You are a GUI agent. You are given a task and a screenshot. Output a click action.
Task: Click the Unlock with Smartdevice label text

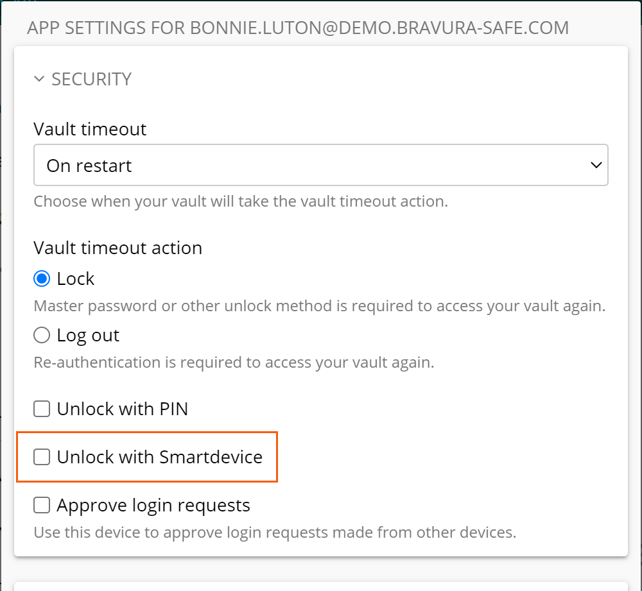[x=160, y=456]
